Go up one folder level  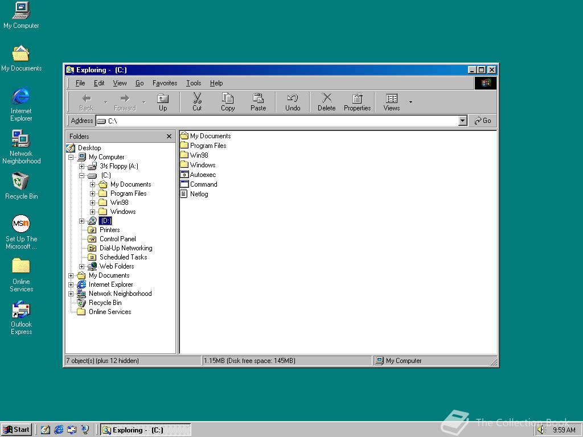[x=163, y=102]
